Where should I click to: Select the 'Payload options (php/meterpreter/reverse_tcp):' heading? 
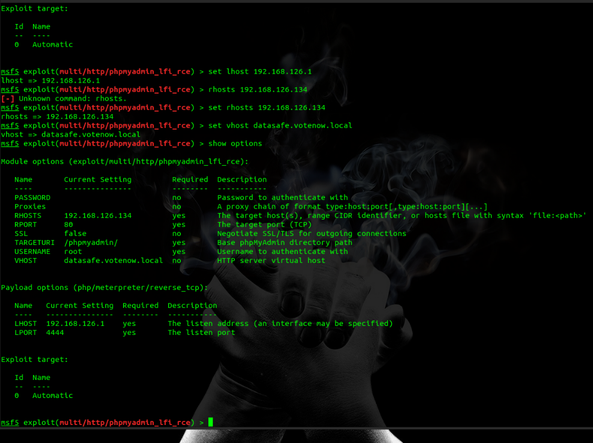tap(105, 288)
